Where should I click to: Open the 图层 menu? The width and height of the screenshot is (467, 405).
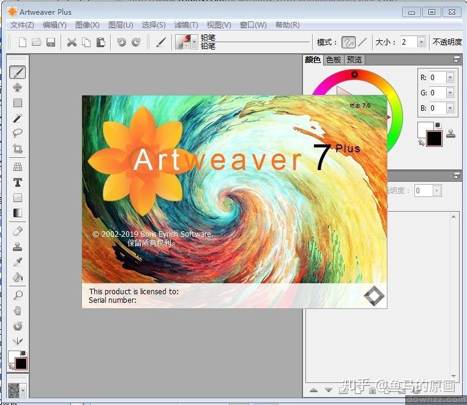coord(121,25)
